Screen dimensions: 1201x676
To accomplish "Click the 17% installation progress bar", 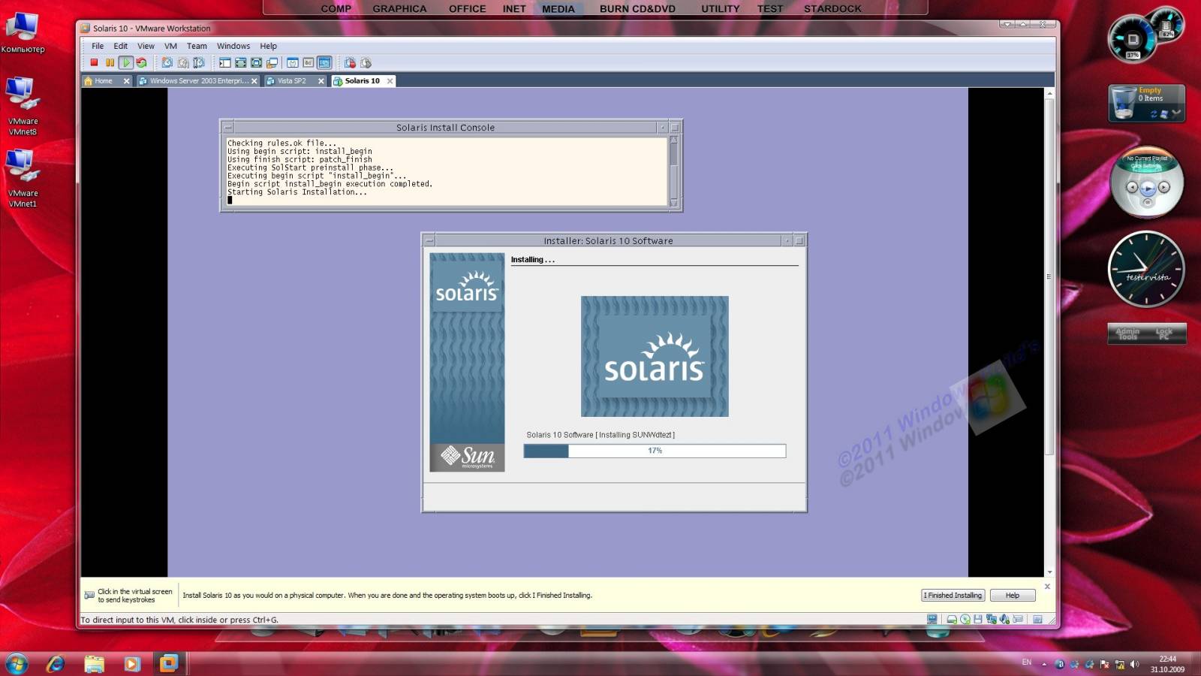I will point(655,451).
